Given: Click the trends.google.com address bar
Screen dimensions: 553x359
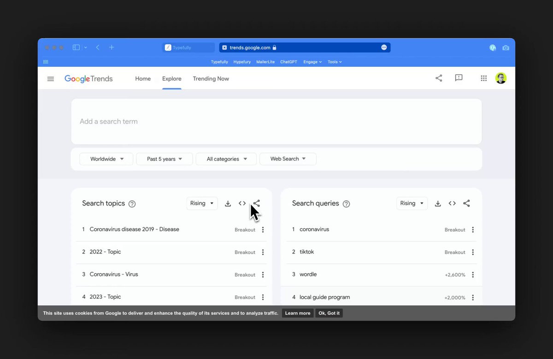Looking at the screenshot, I should 305,47.
